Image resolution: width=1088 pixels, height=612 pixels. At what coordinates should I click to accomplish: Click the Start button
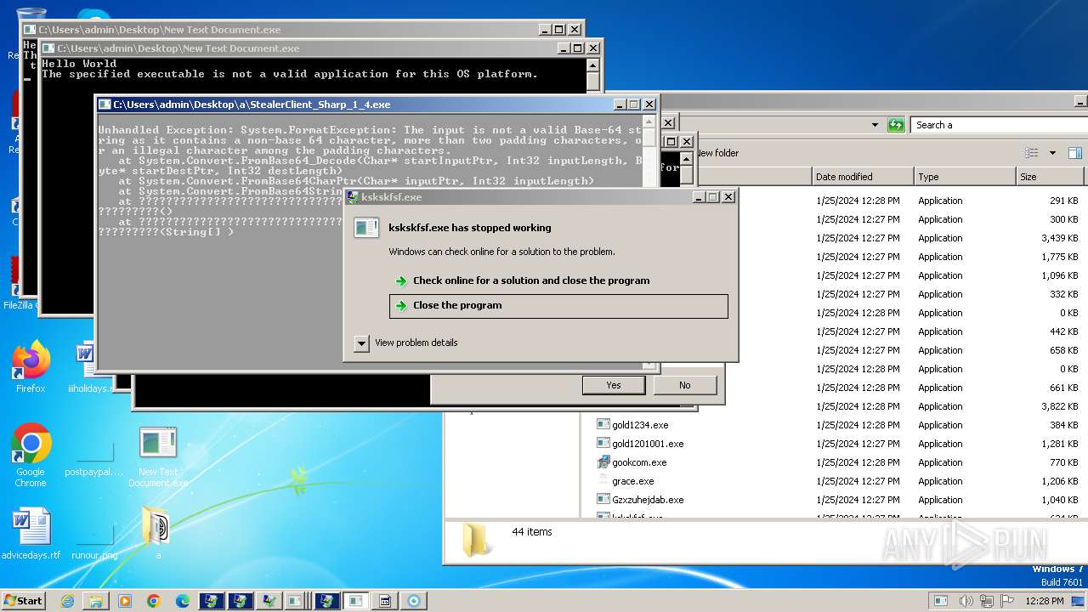point(24,601)
